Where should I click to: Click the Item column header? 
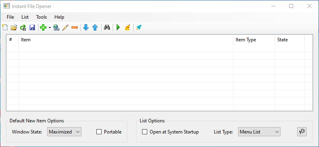126,40
